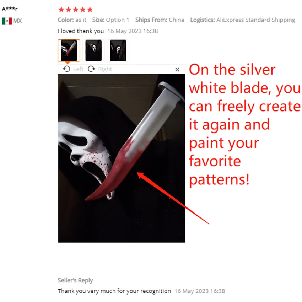Click the rotate right arrow icon

(x=91, y=69)
